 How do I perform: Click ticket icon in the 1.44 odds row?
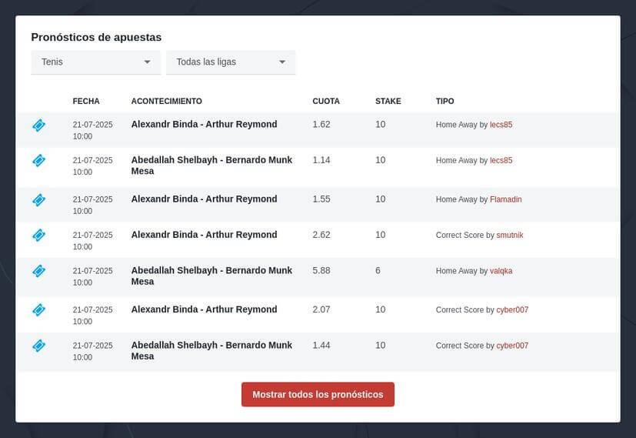39,346
